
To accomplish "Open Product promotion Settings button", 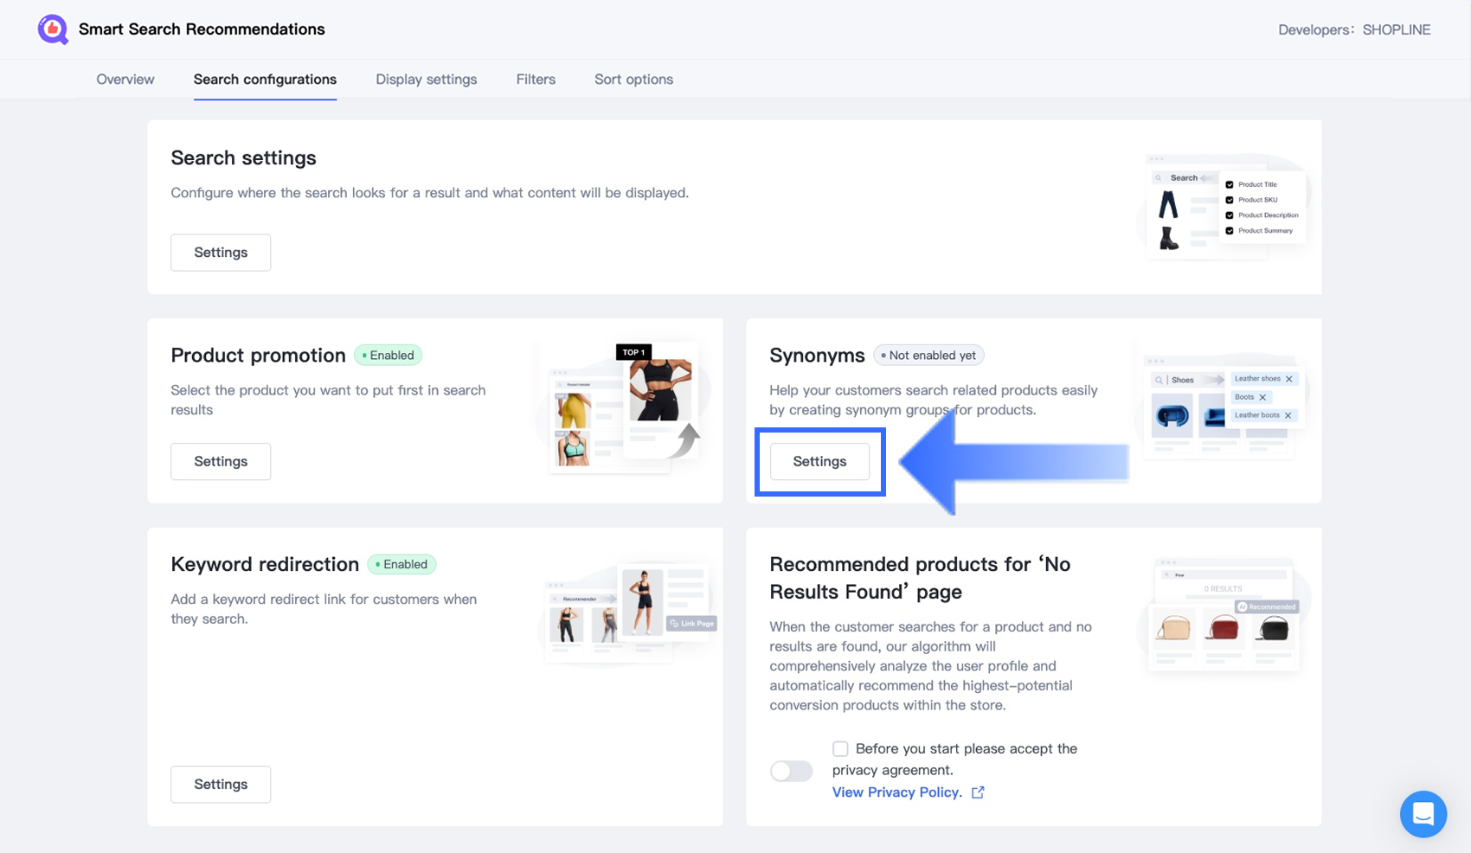I will [x=221, y=462].
